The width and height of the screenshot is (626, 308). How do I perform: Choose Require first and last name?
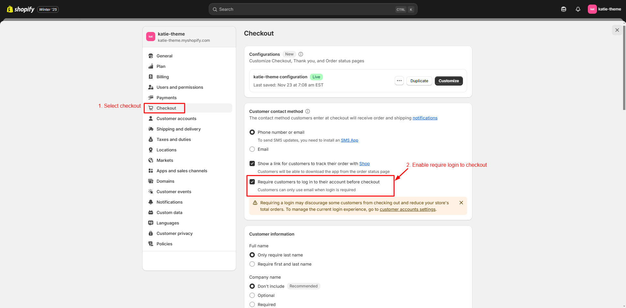coord(252,264)
